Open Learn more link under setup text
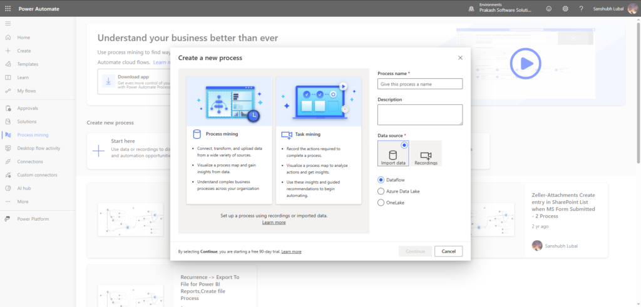Viewport: 641px width, 307px height. [274, 223]
